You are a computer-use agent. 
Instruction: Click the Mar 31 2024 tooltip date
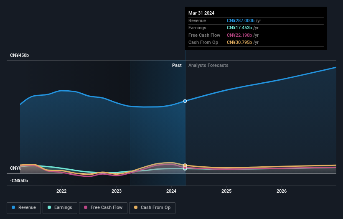[x=201, y=13]
